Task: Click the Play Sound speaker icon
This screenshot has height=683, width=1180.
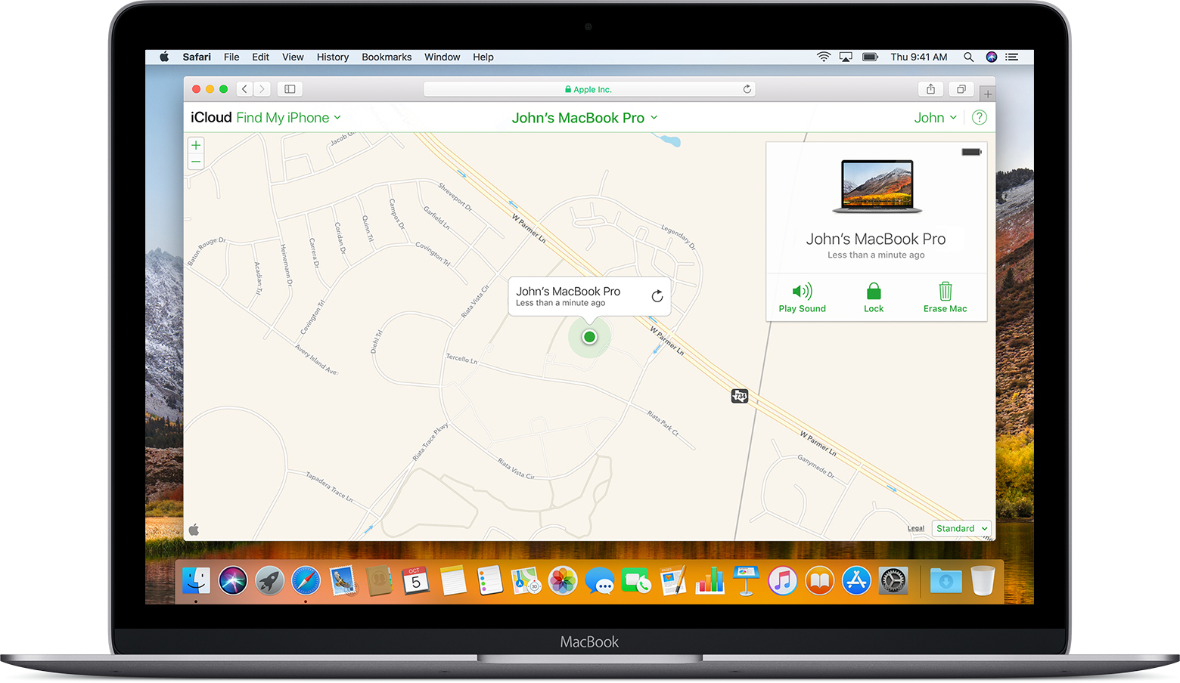Action: point(802,292)
